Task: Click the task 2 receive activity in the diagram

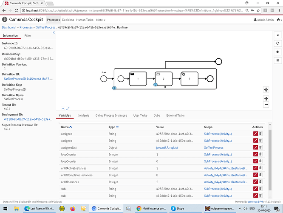Action: click(164, 79)
